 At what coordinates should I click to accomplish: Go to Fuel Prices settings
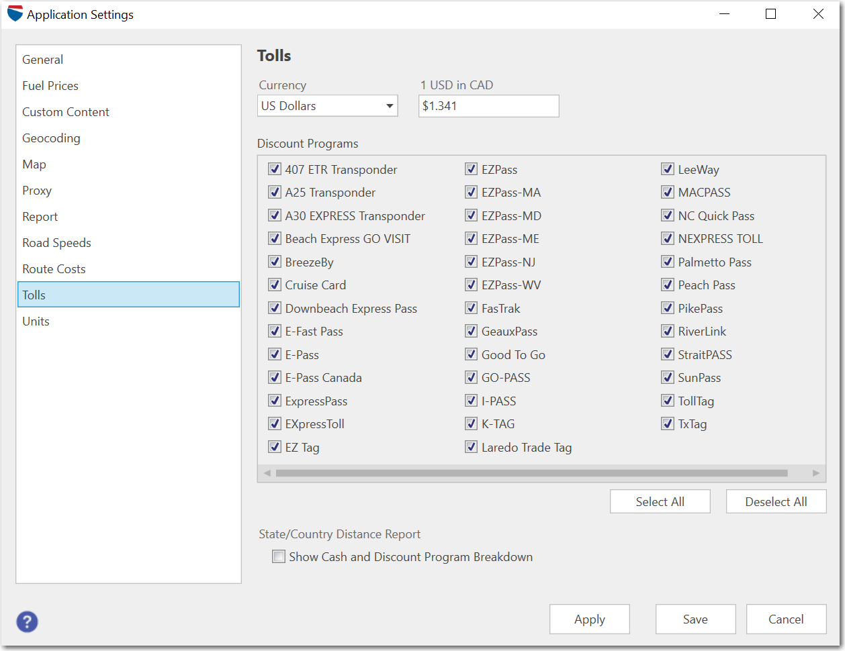point(128,86)
